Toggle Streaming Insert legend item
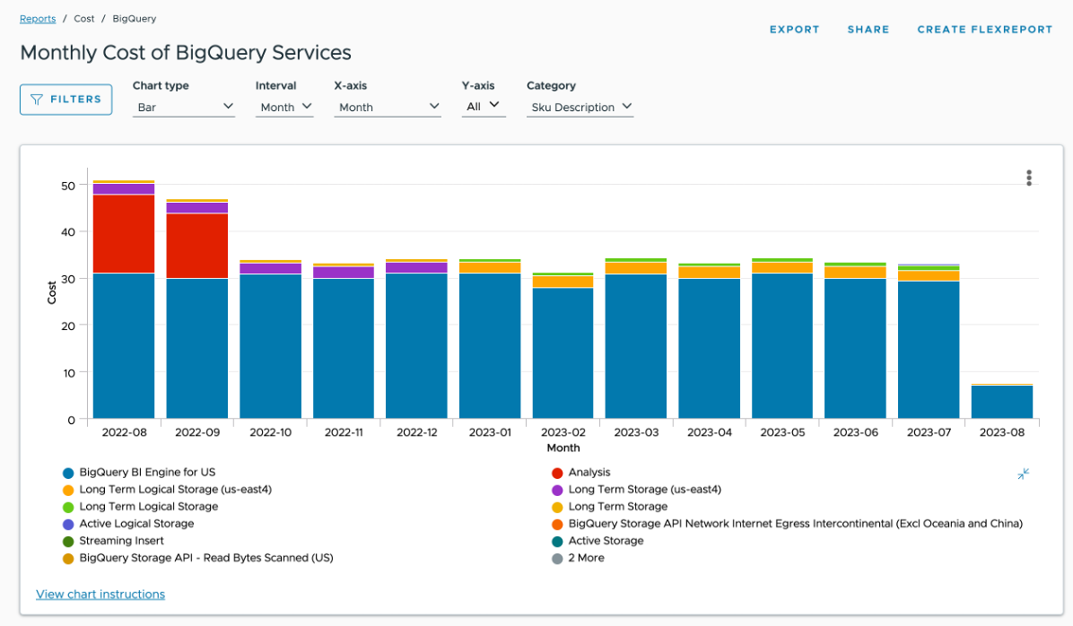The width and height of the screenshot is (1073, 626). 113,541
